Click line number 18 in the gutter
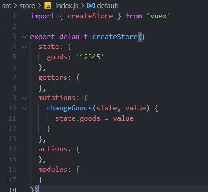 point(12,189)
